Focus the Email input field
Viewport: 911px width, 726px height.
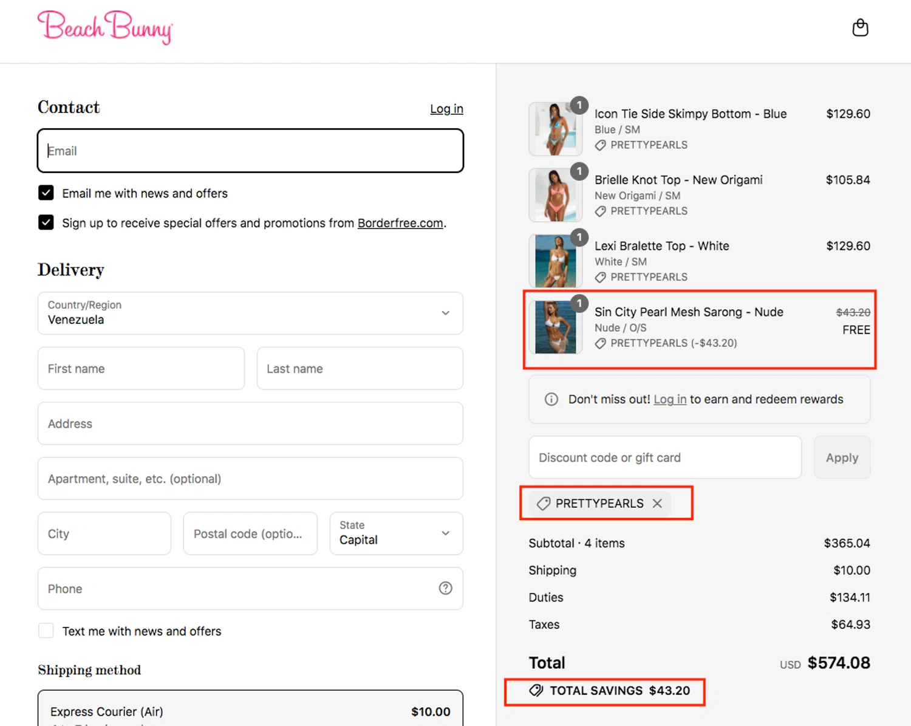(x=250, y=151)
